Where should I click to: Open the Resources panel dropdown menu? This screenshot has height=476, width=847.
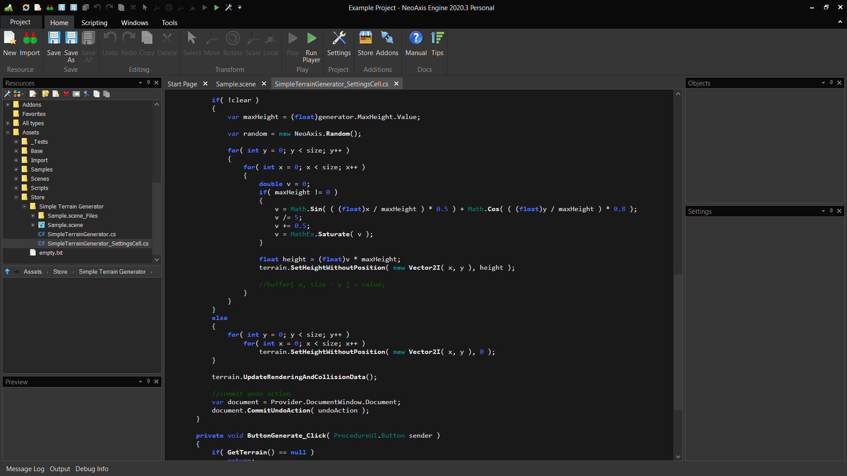pos(140,83)
